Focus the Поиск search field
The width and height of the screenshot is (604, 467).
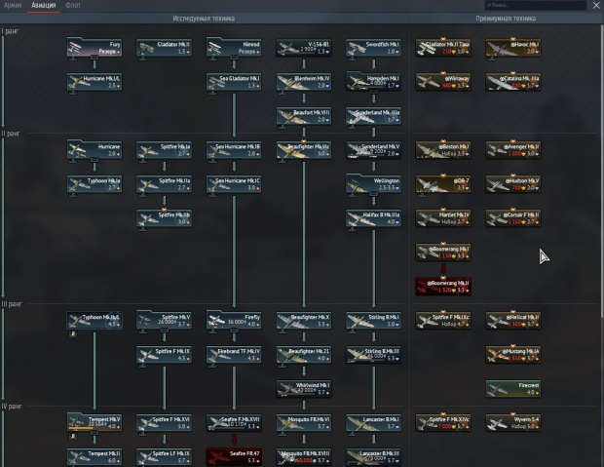click(536, 6)
